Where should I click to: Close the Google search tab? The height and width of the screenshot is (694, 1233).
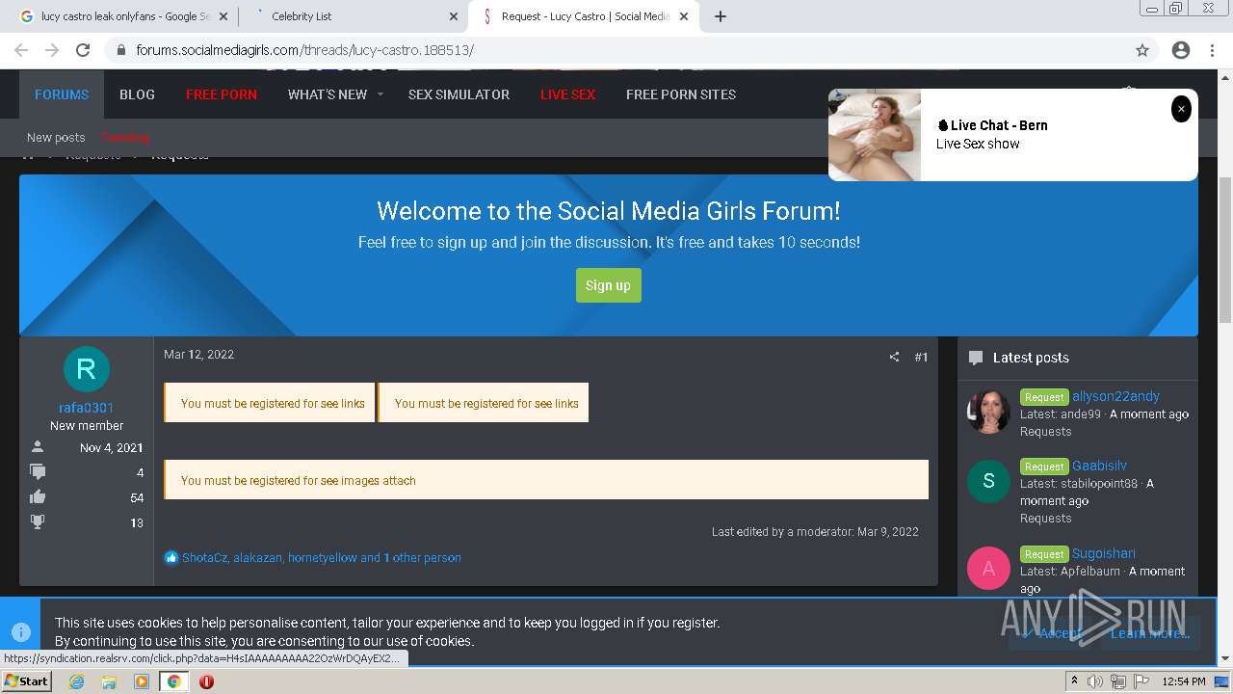pos(222,16)
